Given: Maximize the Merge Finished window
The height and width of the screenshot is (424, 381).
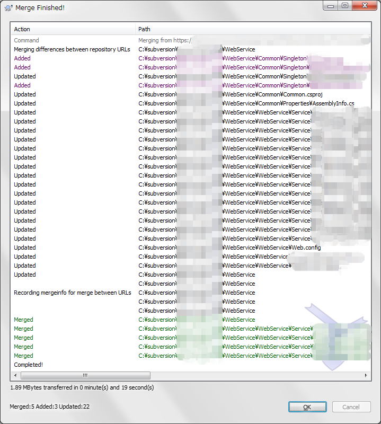Looking at the screenshot, I should pos(345,6).
